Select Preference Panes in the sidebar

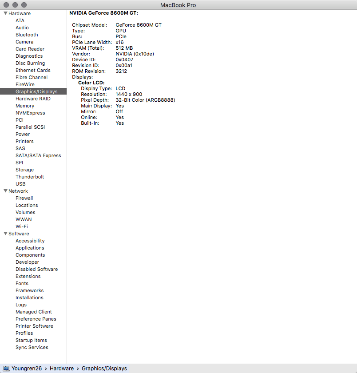click(36, 319)
